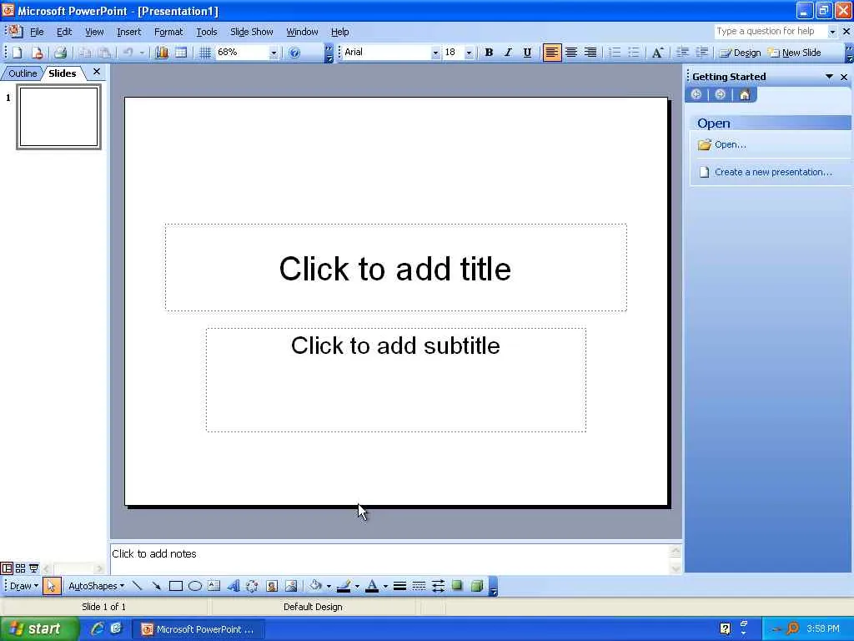Viewport: 854px width, 641px height.
Task: Click Microsoft PowerPoint taskbar button
Action: pyautogui.click(x=198, y=629)
